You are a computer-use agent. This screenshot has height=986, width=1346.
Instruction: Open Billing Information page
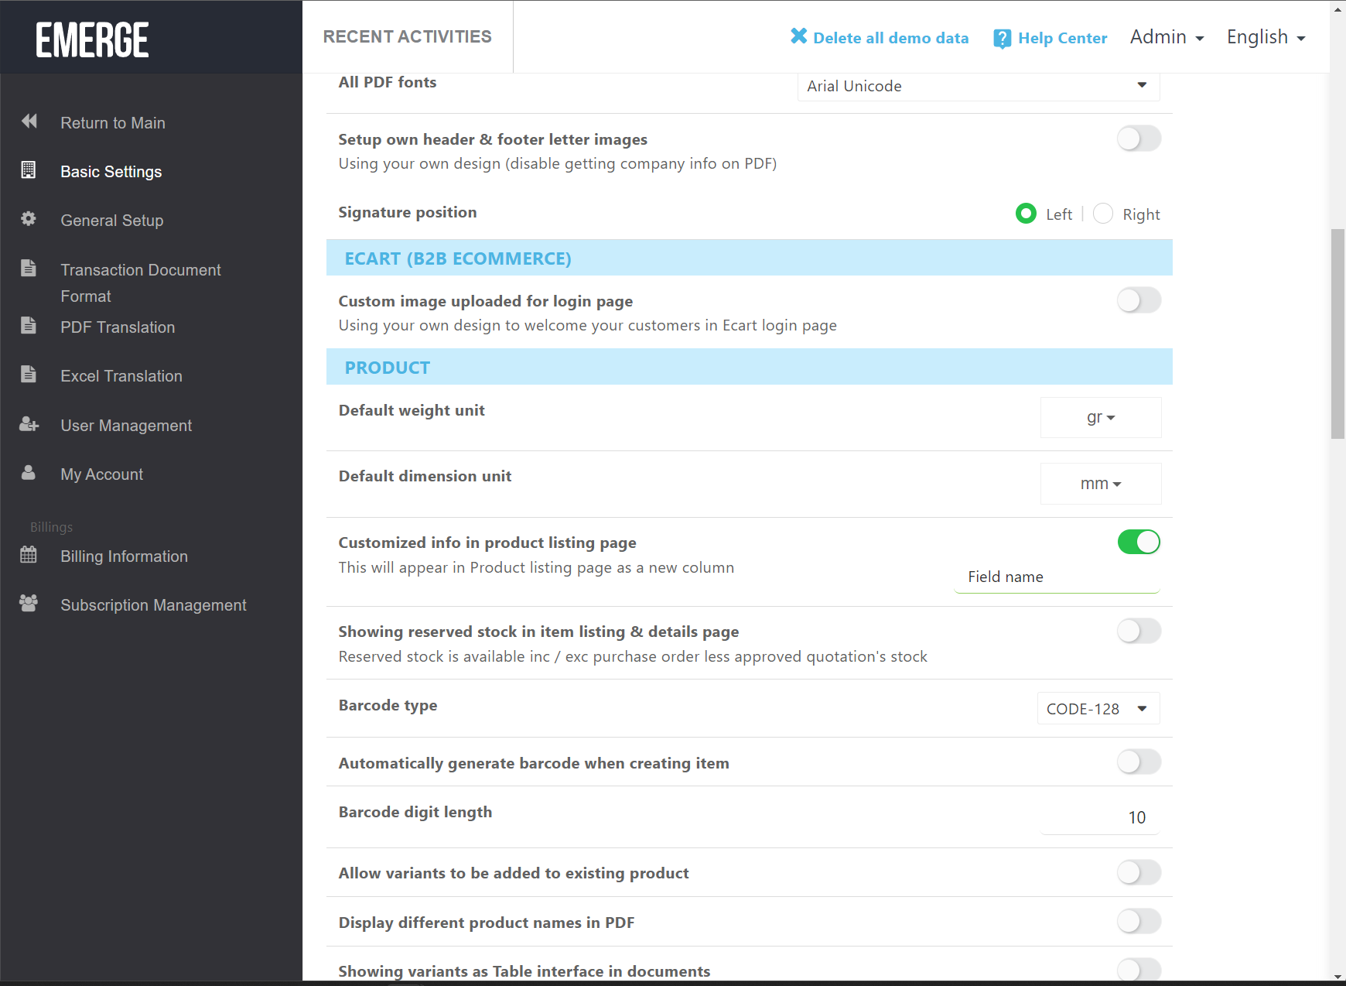click(x=125, y=556)
